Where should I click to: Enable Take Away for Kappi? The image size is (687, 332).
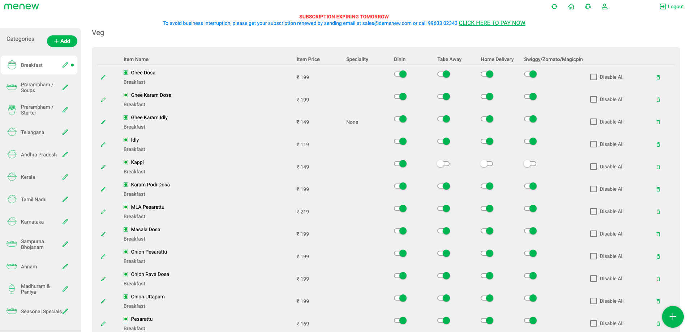tap(443, 164)
